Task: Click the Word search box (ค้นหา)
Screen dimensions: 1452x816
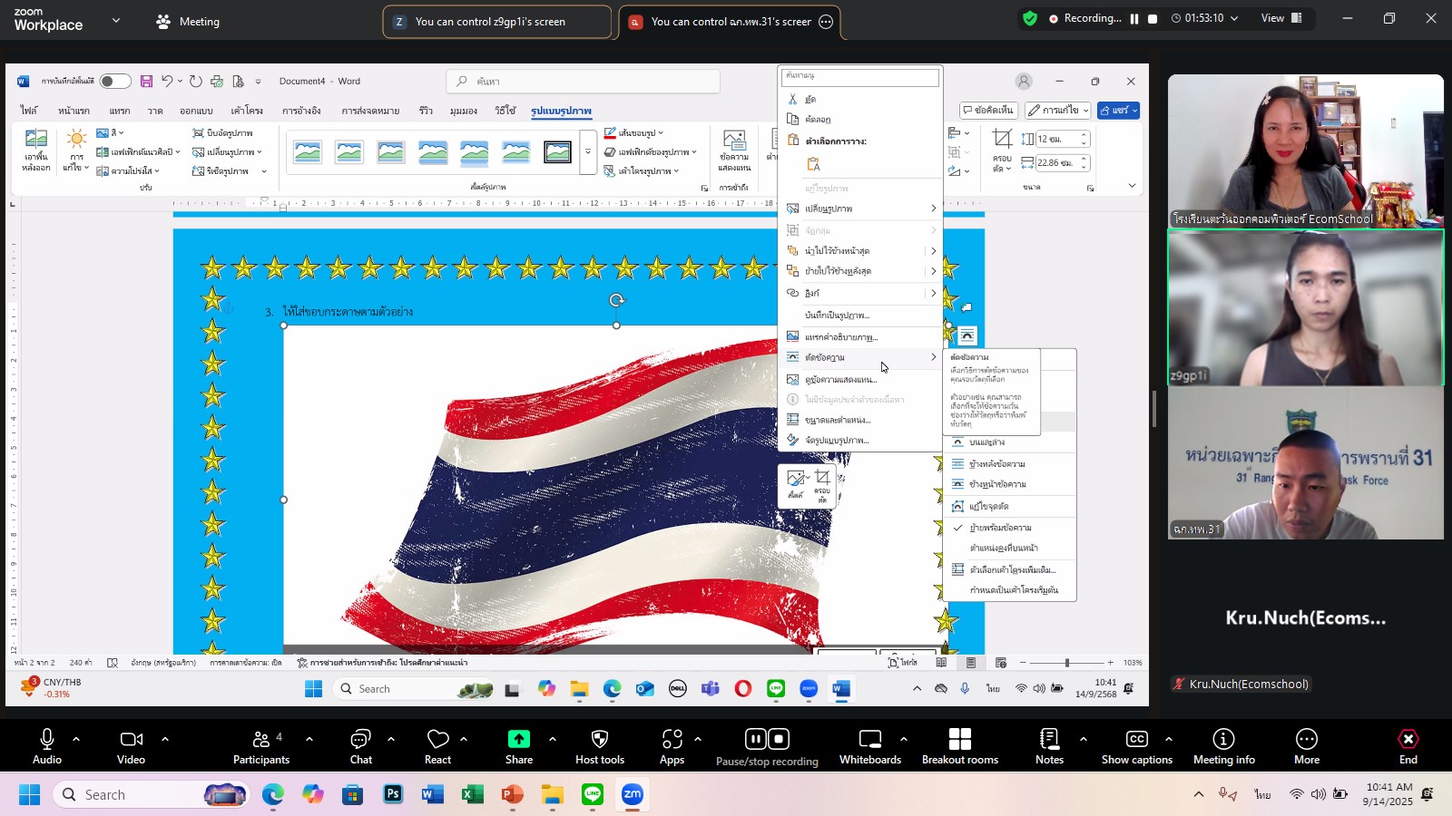Action: point(583,82)
